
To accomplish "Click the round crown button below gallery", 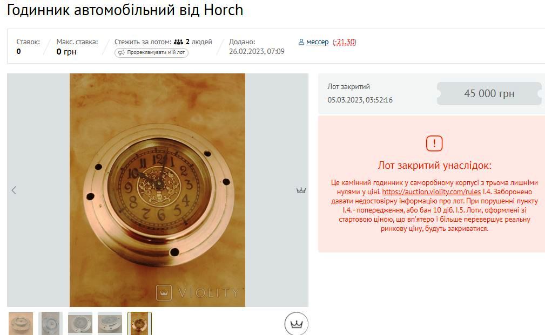I will [x=296, y=324].
